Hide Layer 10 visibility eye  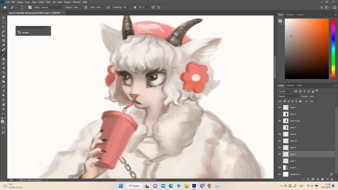(x=280, y=141)
